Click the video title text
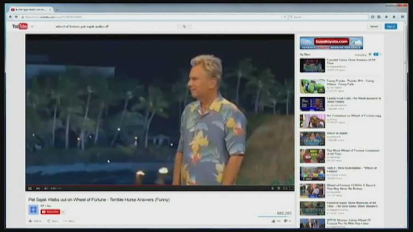This screenshot has height=232, width=413. click(99, 199)
